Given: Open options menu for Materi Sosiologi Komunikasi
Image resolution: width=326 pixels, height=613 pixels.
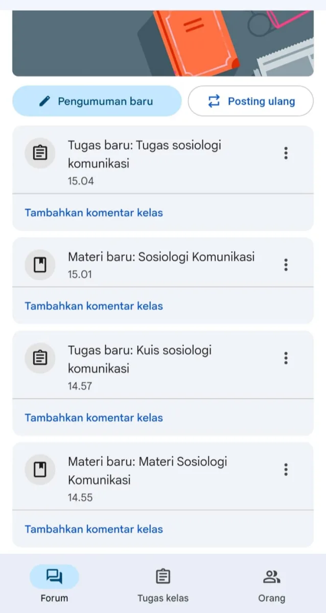Looking at the screenshot, I should 286,469.
